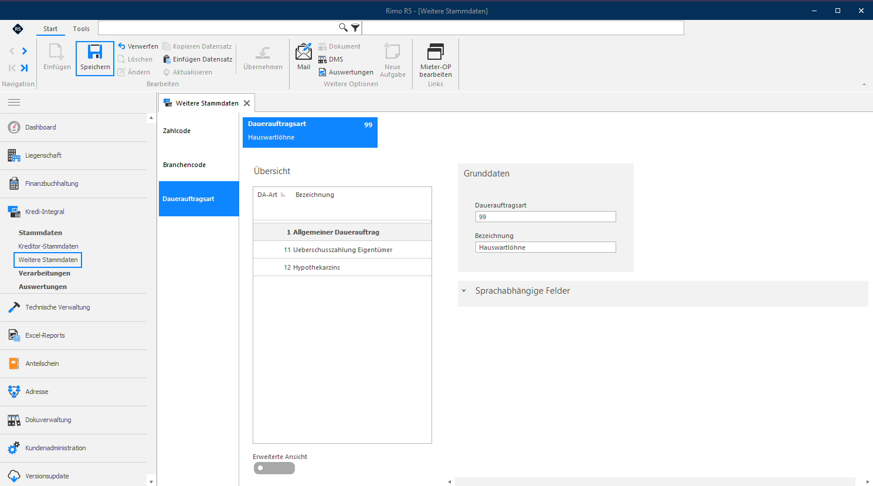Select the Zahlcode category
Viewport: 873px width, 486px height.
pos(199,131)
